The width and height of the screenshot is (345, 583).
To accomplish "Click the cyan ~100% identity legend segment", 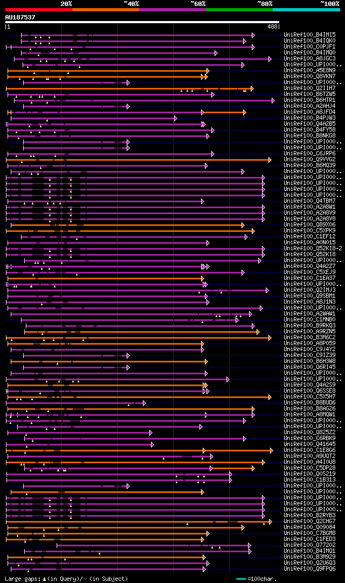I will (x=306, y=9).
